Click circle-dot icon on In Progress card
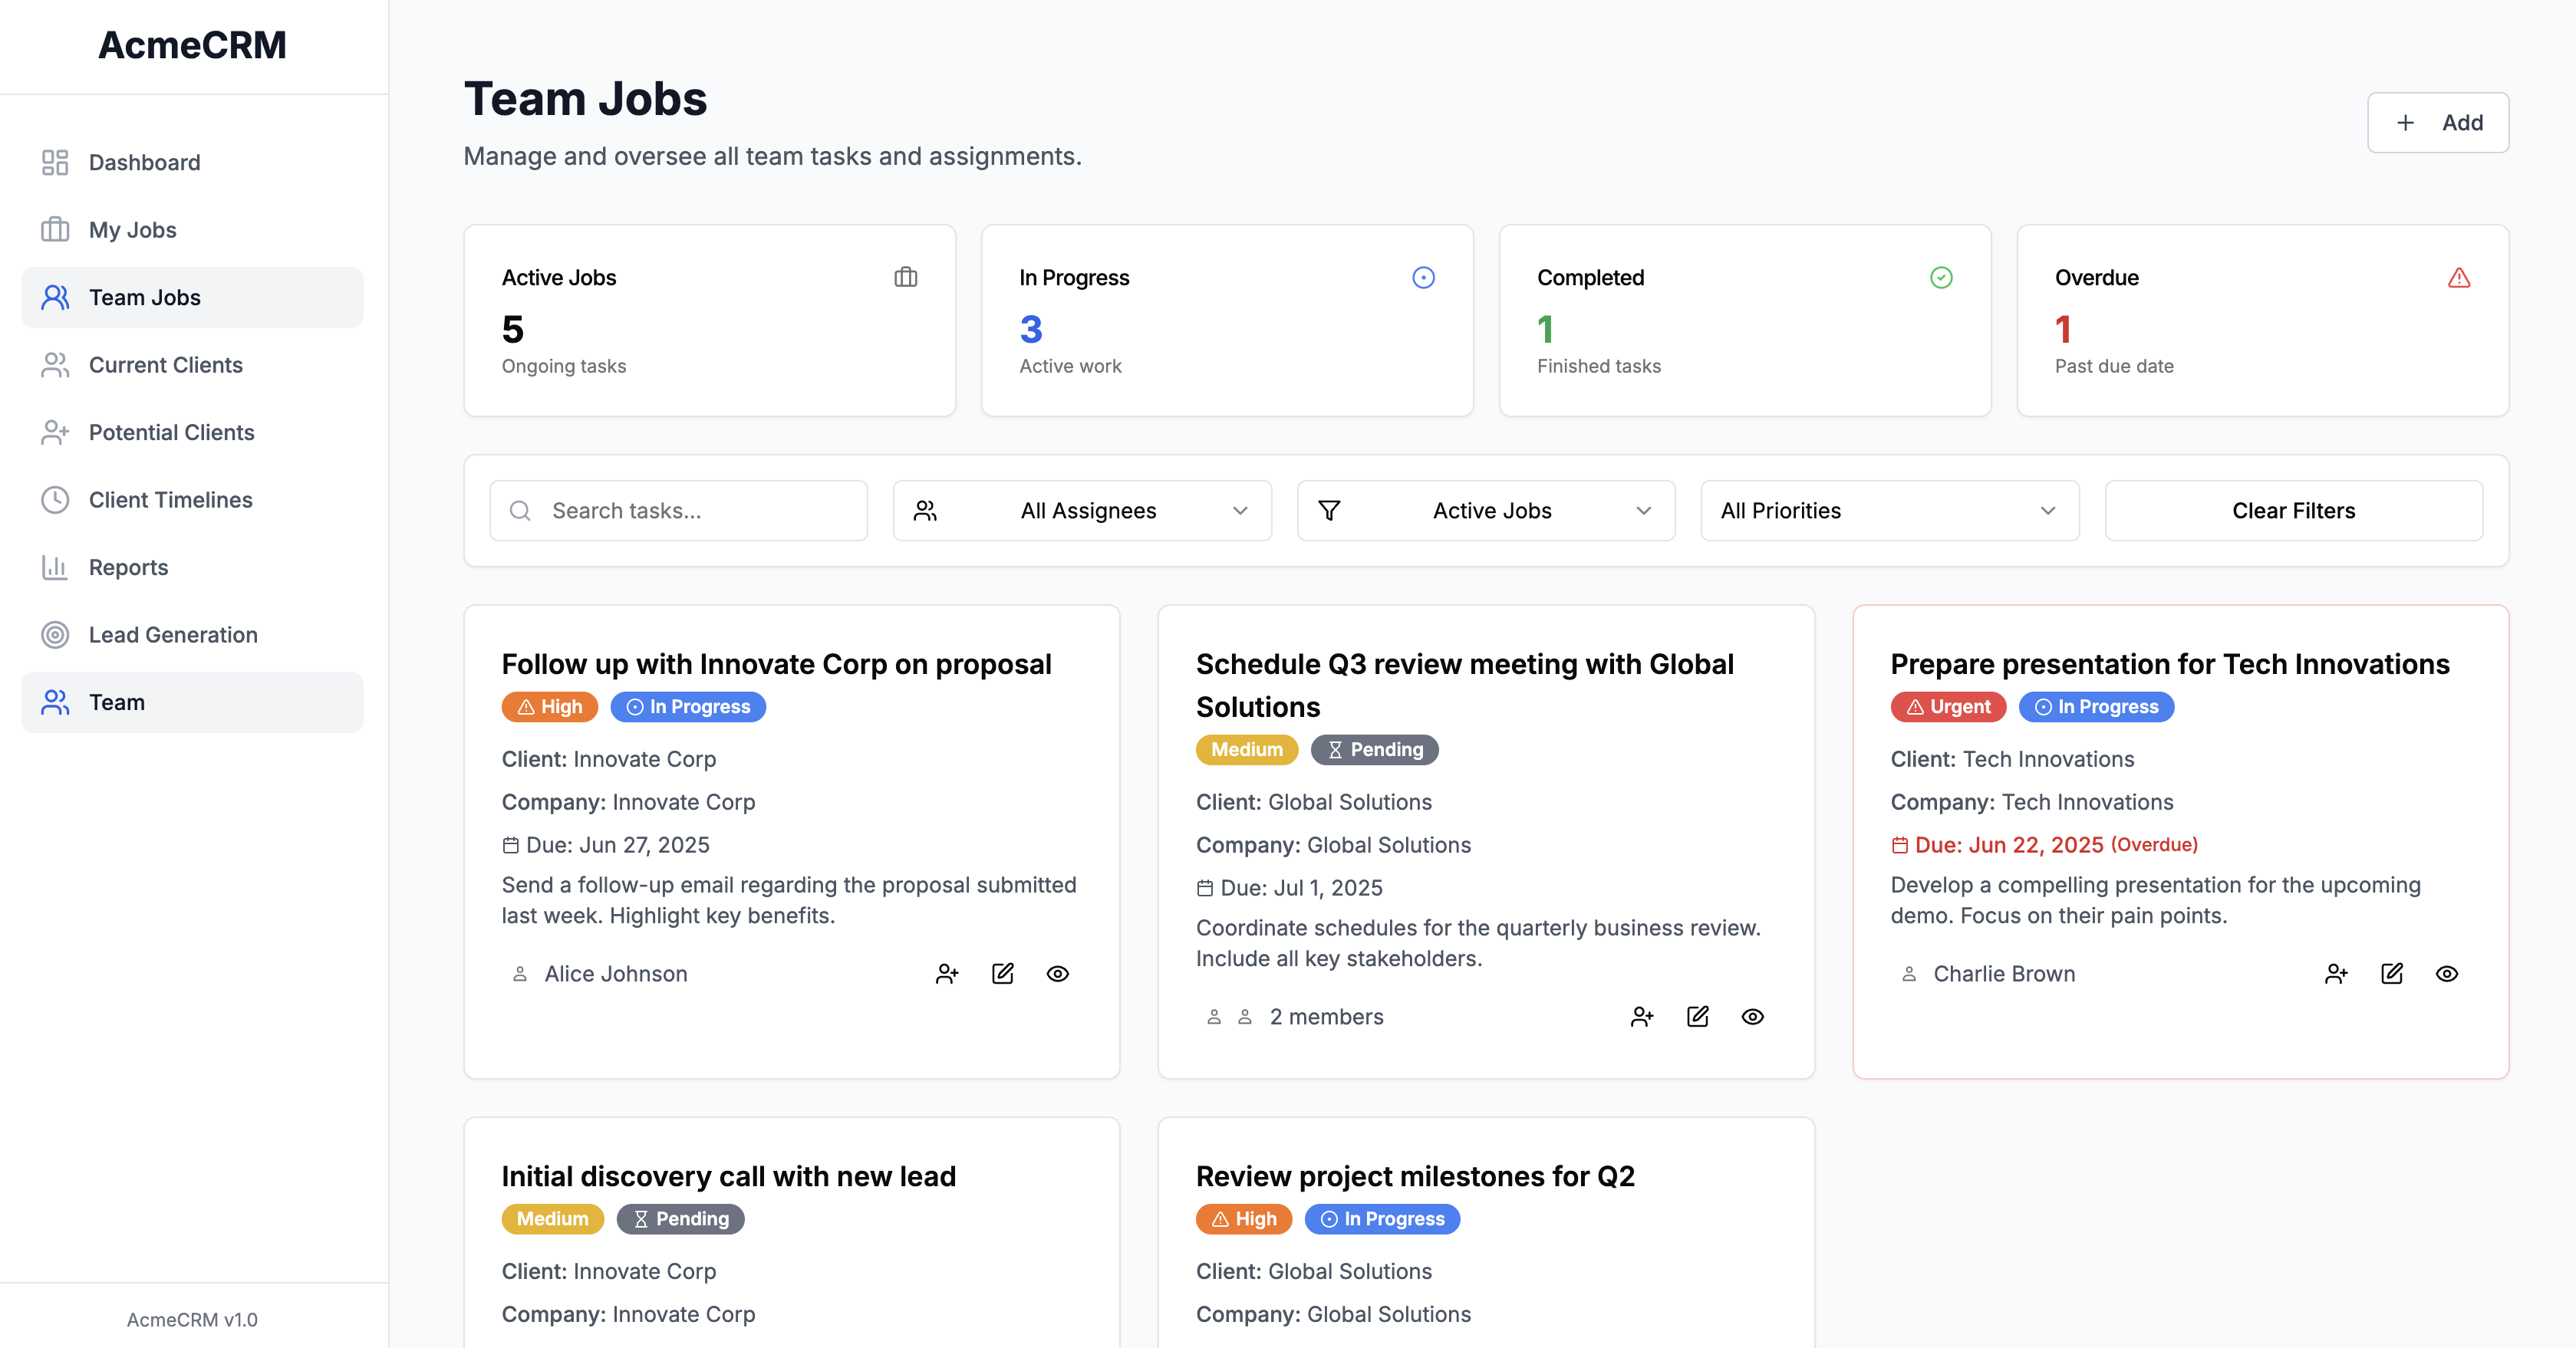This screenshot has height=1348, width=2576. coord(1423,277)
